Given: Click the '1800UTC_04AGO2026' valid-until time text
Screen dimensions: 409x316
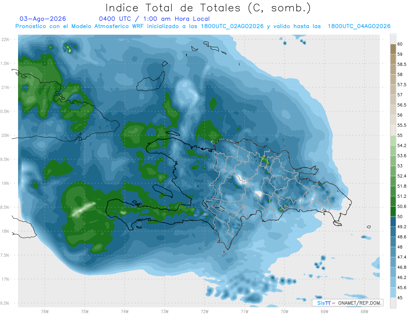Looking at the screenshot, I should [x=359, y=27].
